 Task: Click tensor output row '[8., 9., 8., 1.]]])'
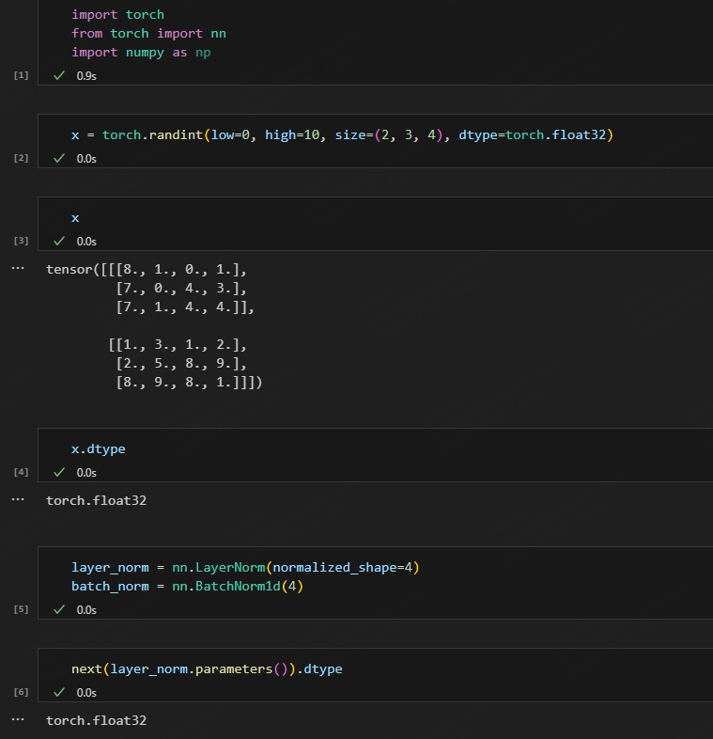[x=189, y=383]
